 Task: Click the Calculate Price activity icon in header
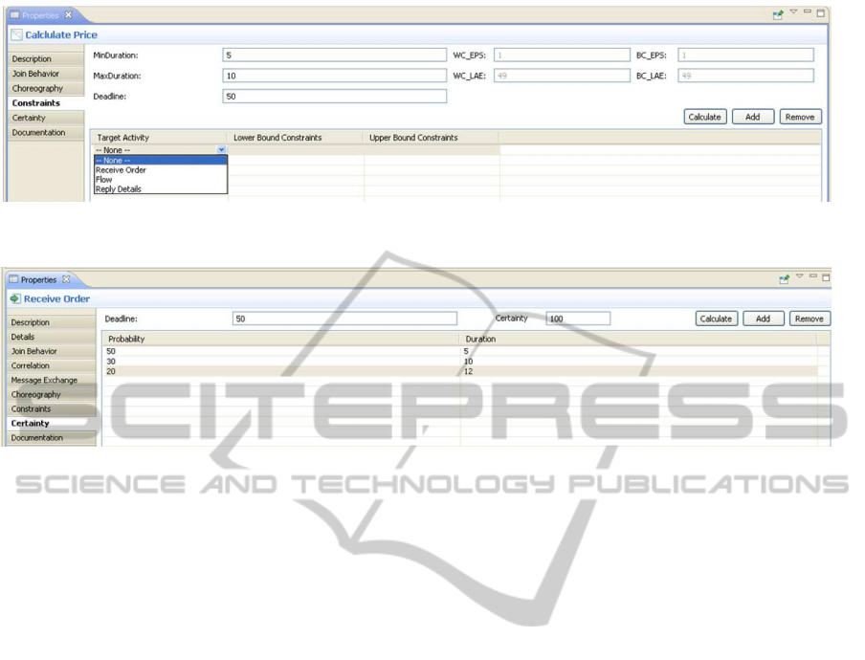[16, 35]
